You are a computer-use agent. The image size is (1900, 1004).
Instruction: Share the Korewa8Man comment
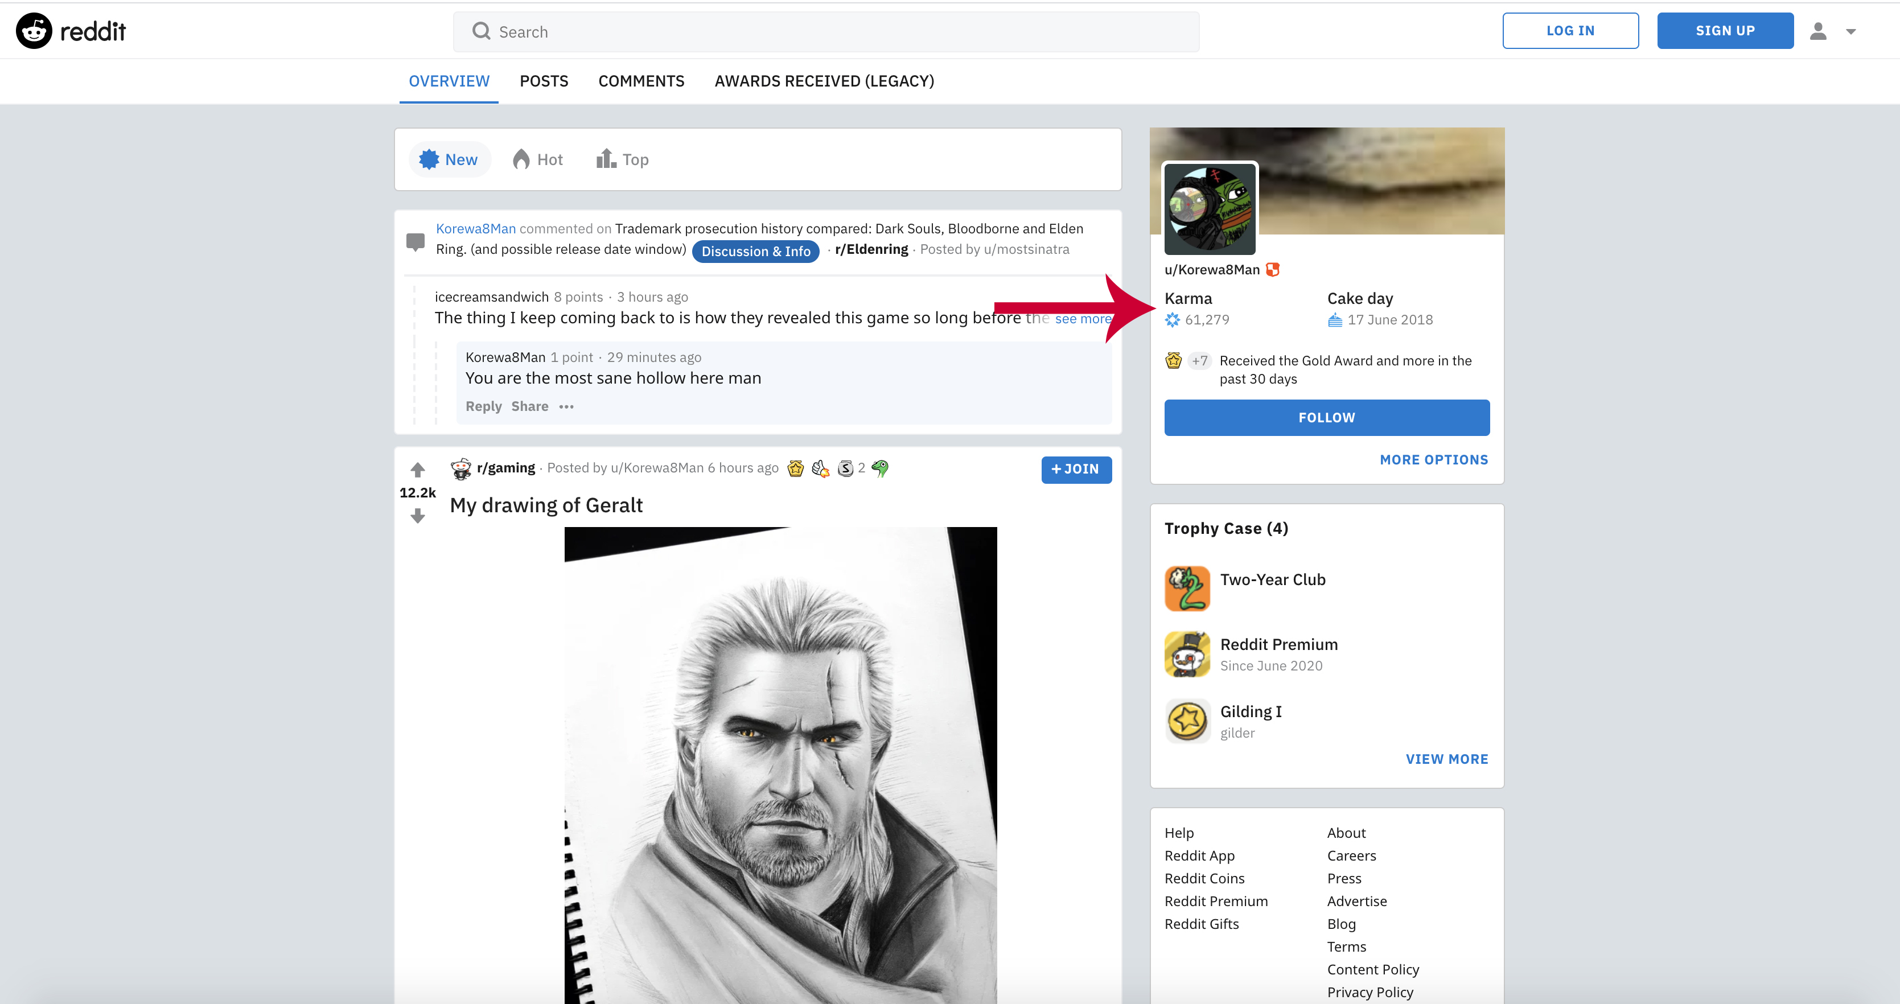tap(529, 406)
